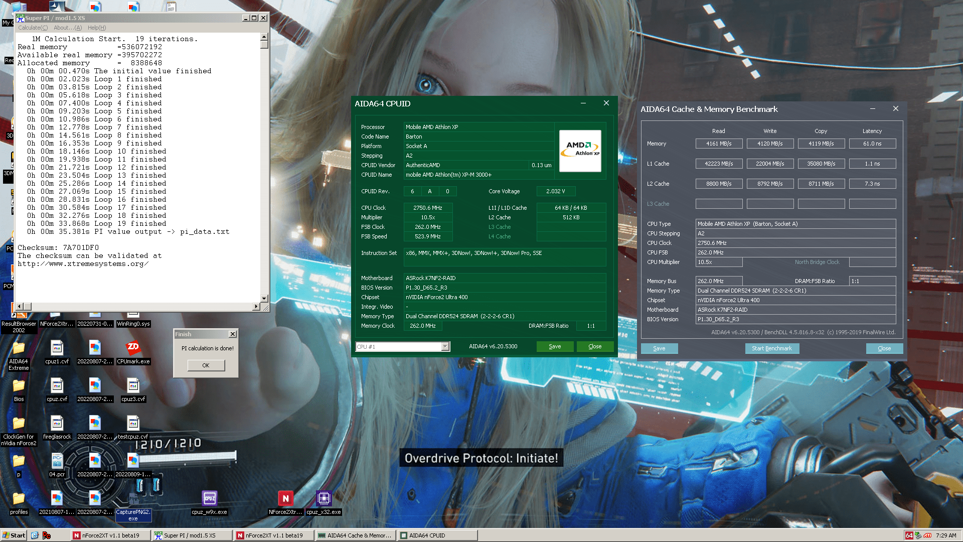
Task: Click Save in the AIDA64 CPUID window
Action: pyautogui.click(x=555, y=346)
